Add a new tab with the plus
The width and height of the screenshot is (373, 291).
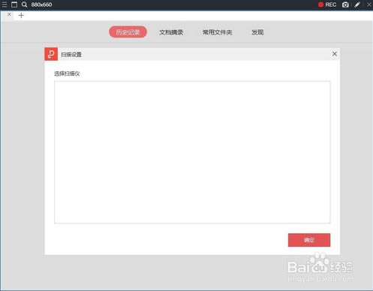21,16
